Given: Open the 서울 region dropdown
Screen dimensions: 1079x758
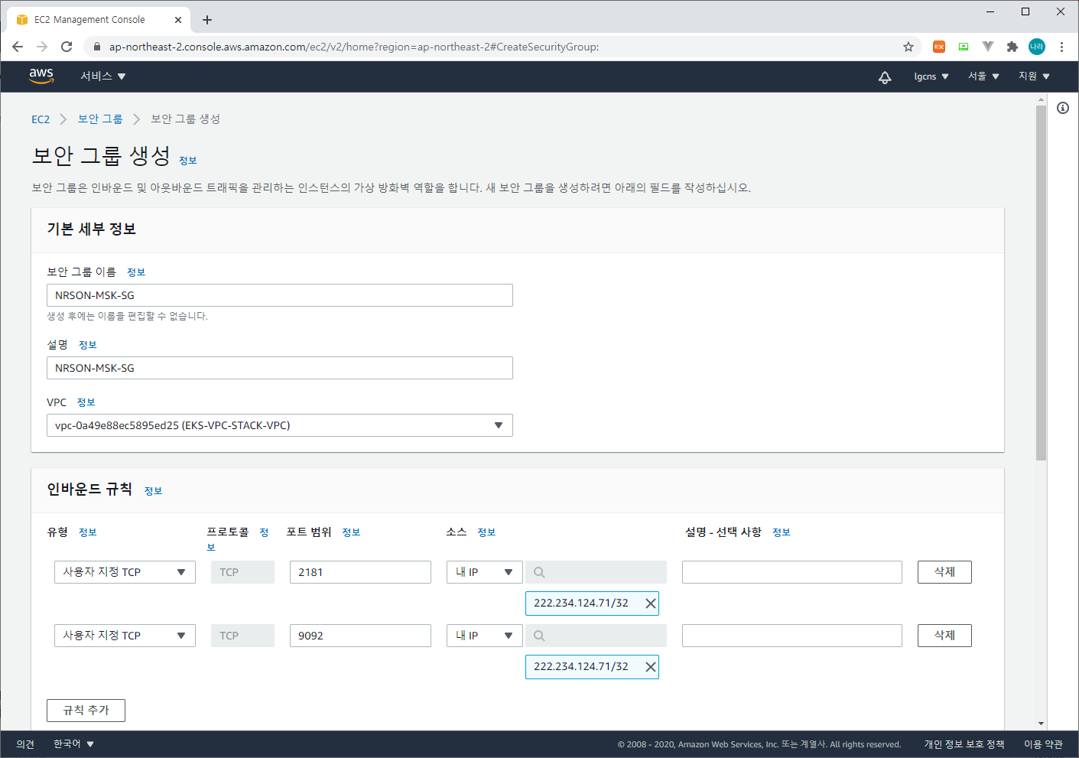Looking at the screenshot, I should pos(983,76).
